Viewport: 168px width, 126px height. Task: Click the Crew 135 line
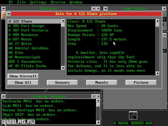click(x=87, y=44)
